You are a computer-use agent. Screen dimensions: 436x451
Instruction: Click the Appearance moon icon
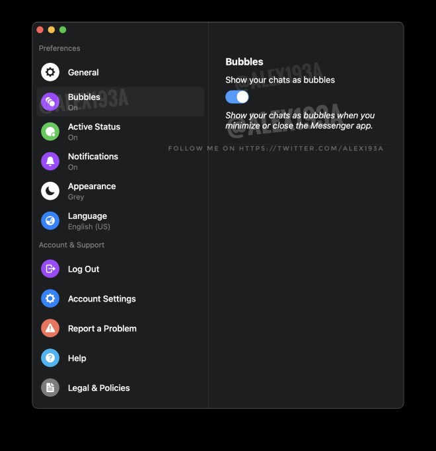click(50, 191)
